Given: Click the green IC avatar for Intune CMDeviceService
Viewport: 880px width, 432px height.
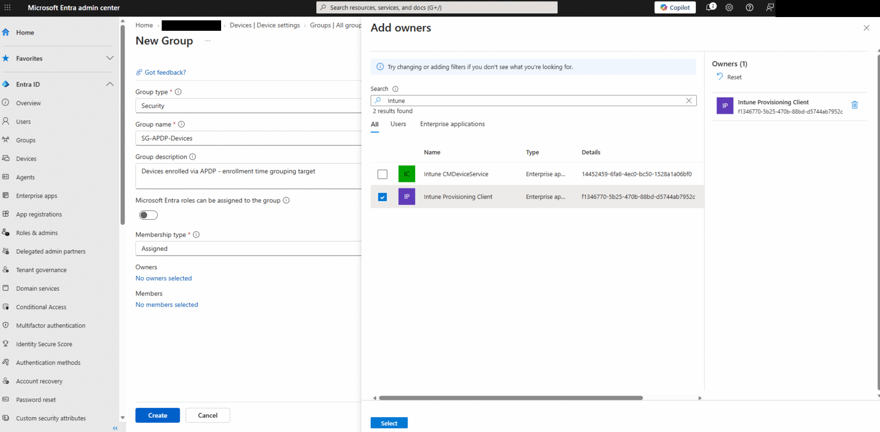Looking at the screenshot, I should [x=407, y=174].
